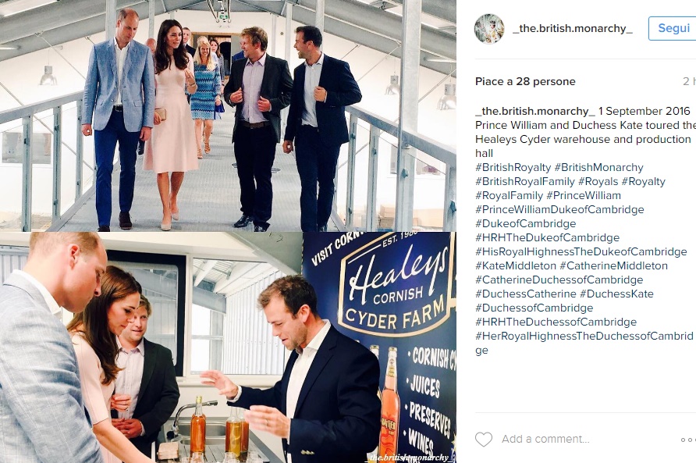Screen dimensions: 696x463
Task: Open the _the.british.monarchy_ profile avatar
Action: point(489,29)
